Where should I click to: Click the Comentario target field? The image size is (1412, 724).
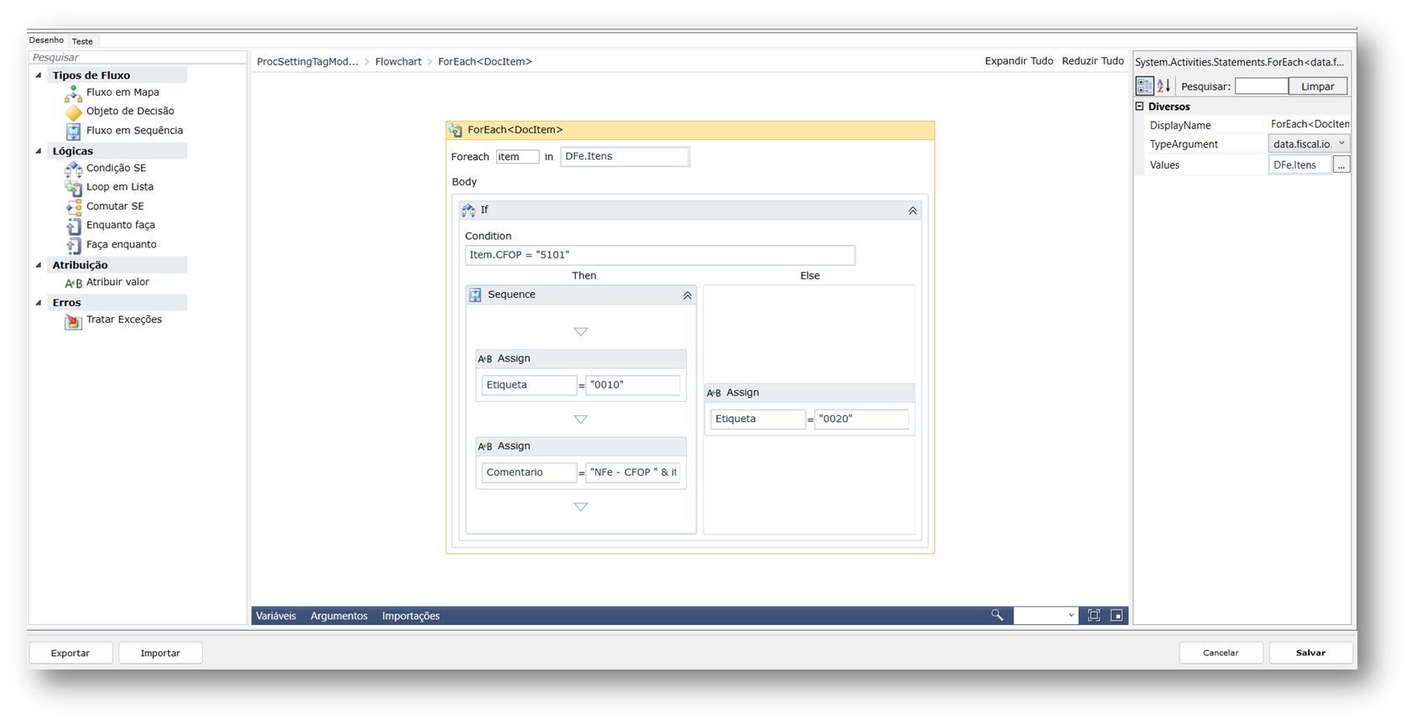coord(529,473)
